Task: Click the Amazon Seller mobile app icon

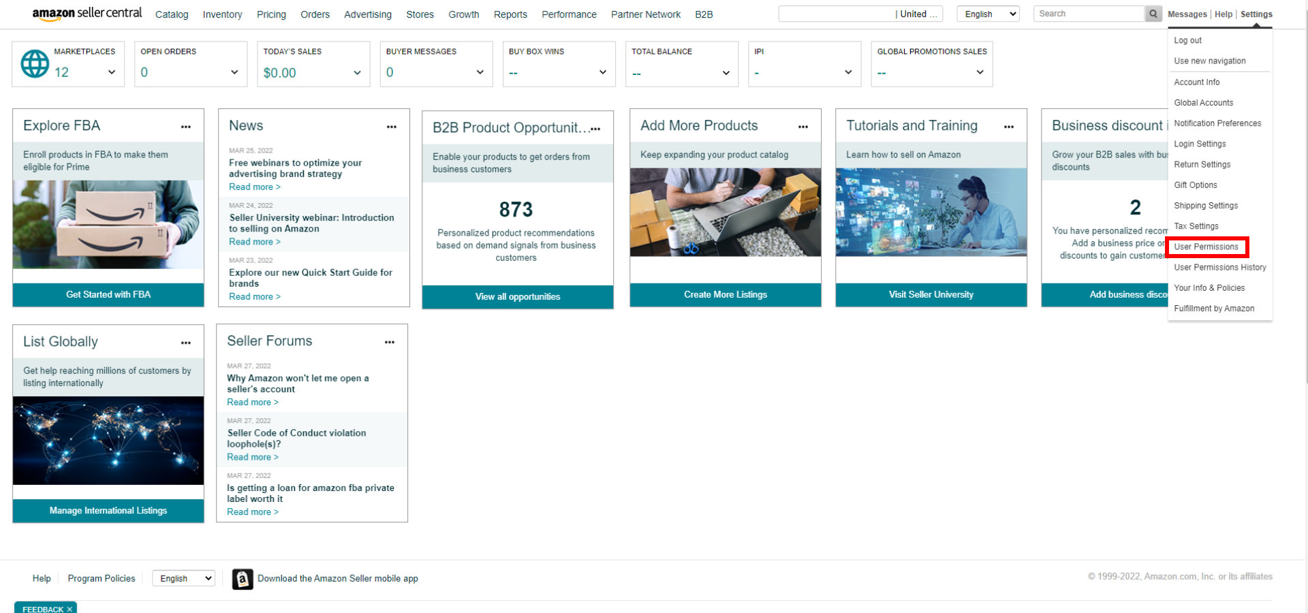Action: pyautogui.click(x=243, y=579)
